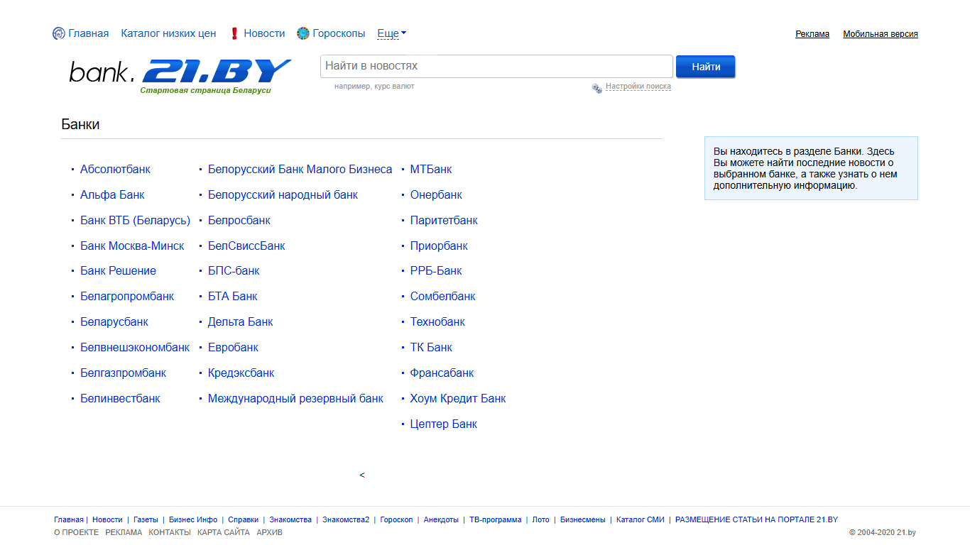Open Паритетбанк
Image resolution: width=970 pixels, height=545 pixels.
[x=444, y=221]
